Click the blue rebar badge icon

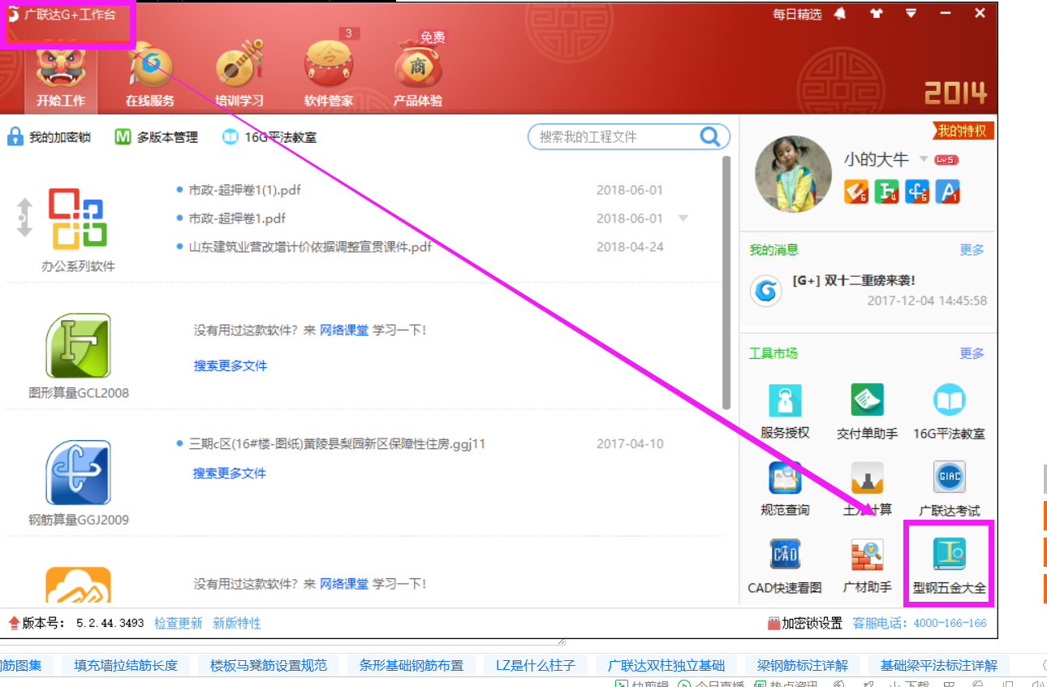click(x=917, y=191)
